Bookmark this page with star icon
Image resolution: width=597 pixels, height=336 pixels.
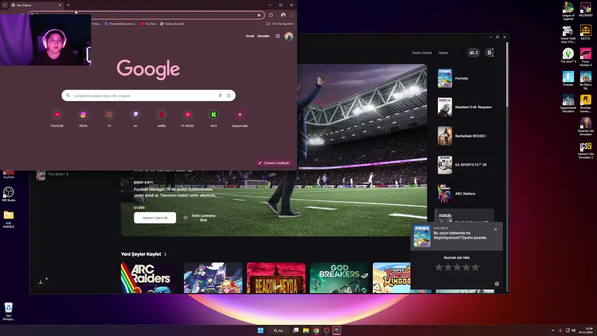click(259, 15)
